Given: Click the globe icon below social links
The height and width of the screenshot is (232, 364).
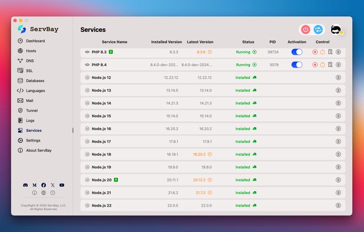Looking at the screenshot, I should pos(44,193).
